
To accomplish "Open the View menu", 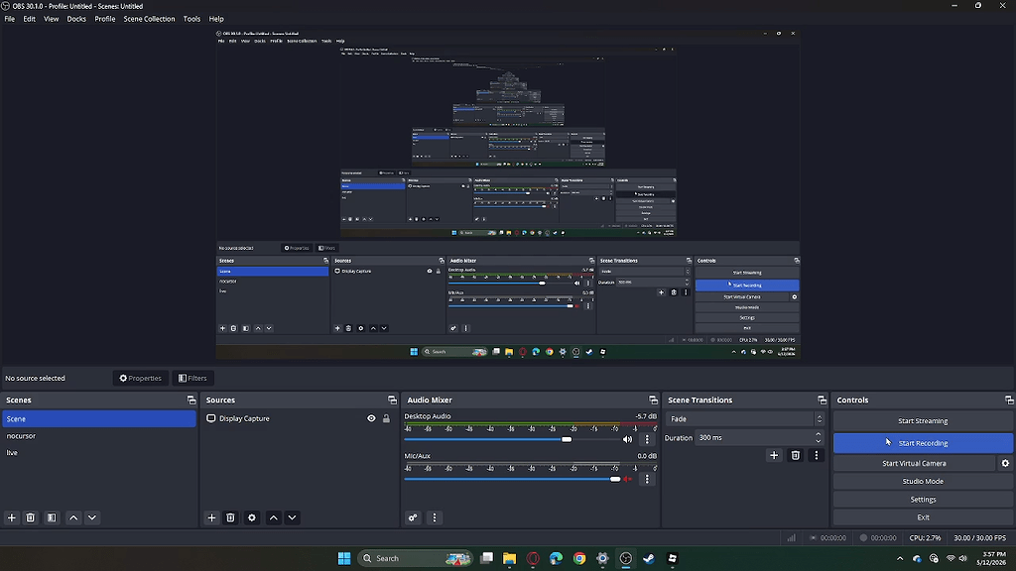I will pyautogui.click(x=52, y=19).
